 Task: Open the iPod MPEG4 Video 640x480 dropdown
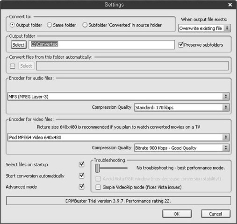118,137
